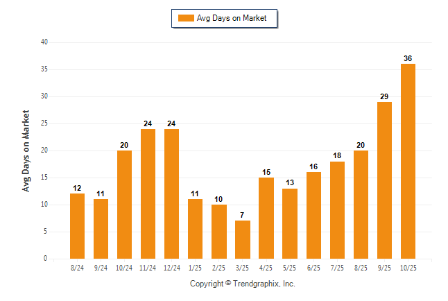This screenshot has height=301, width=448.
Task: Click the vertical Avg Days on Market axis title
Action: click(26, 150)
